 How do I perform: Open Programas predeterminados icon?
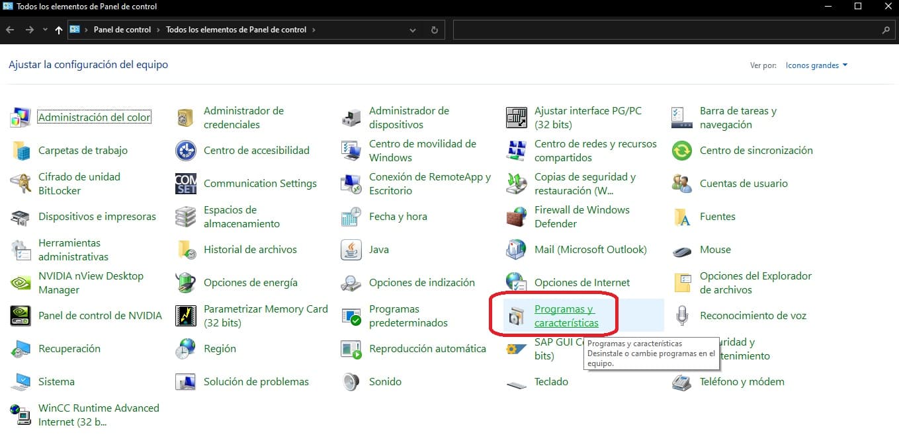pos(351,316)
